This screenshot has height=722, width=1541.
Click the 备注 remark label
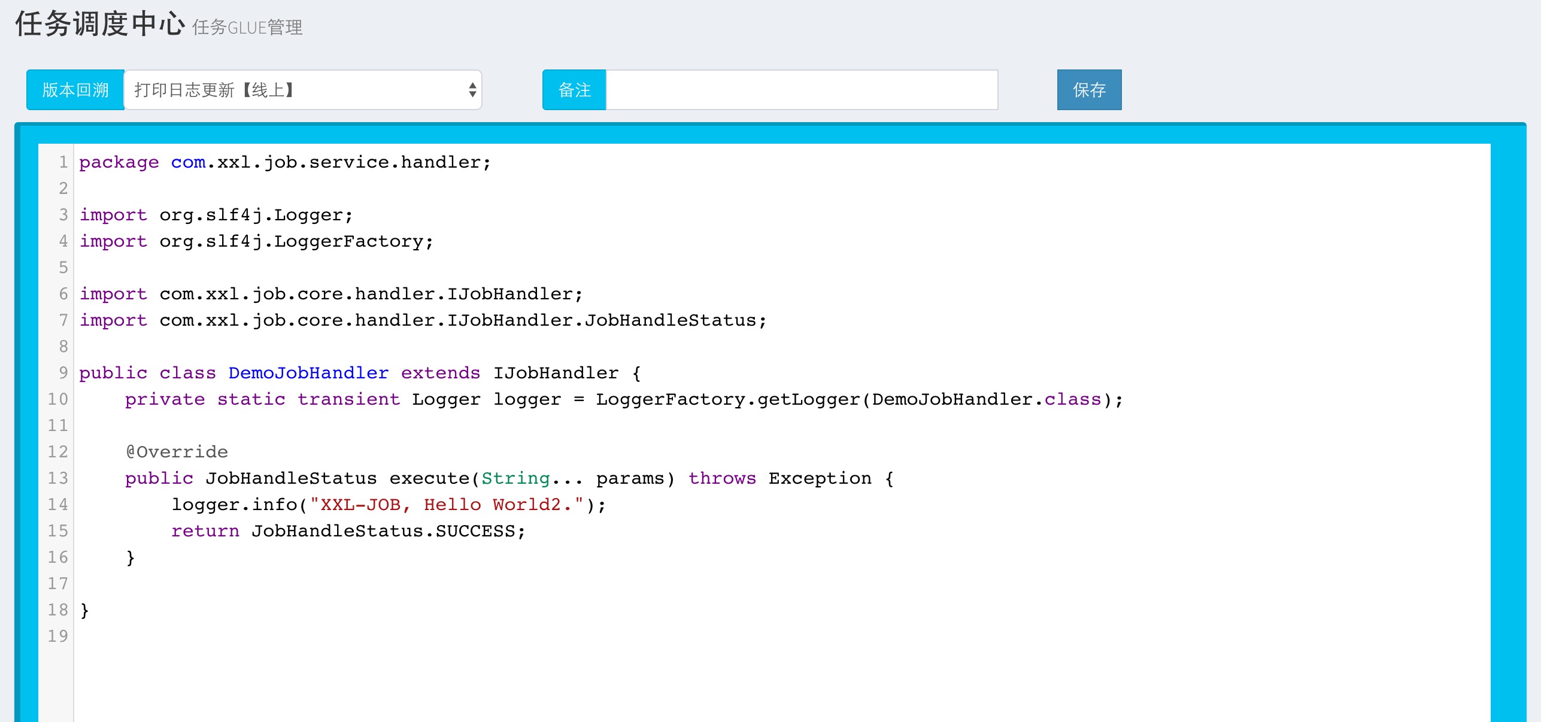click(574, 90)
